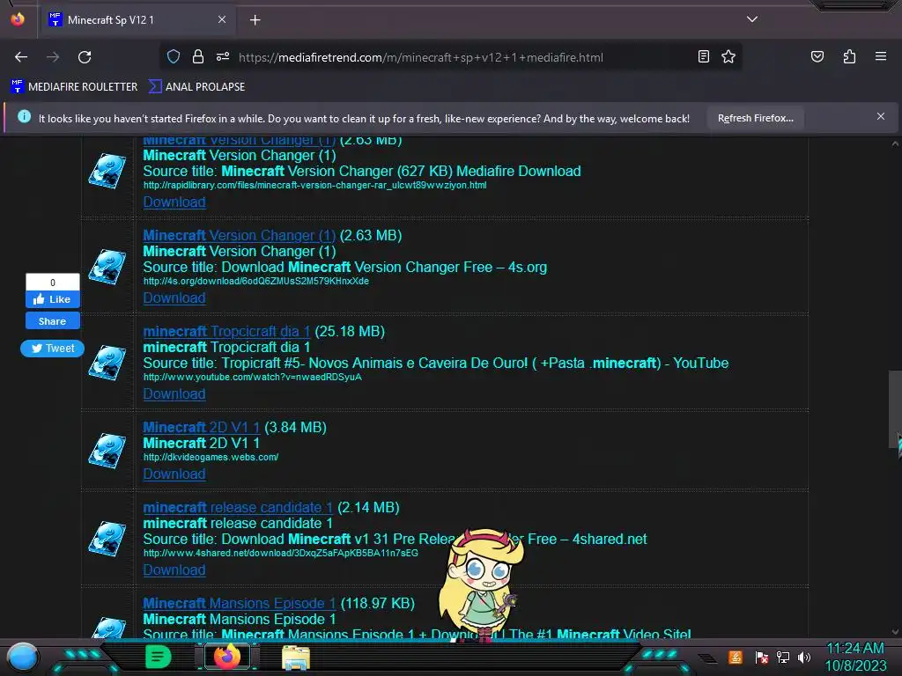This screenshot has height=676, width=902.
Task: Download the 4s.org Minecraft Version Changer
Action: [x=174, y=298]
